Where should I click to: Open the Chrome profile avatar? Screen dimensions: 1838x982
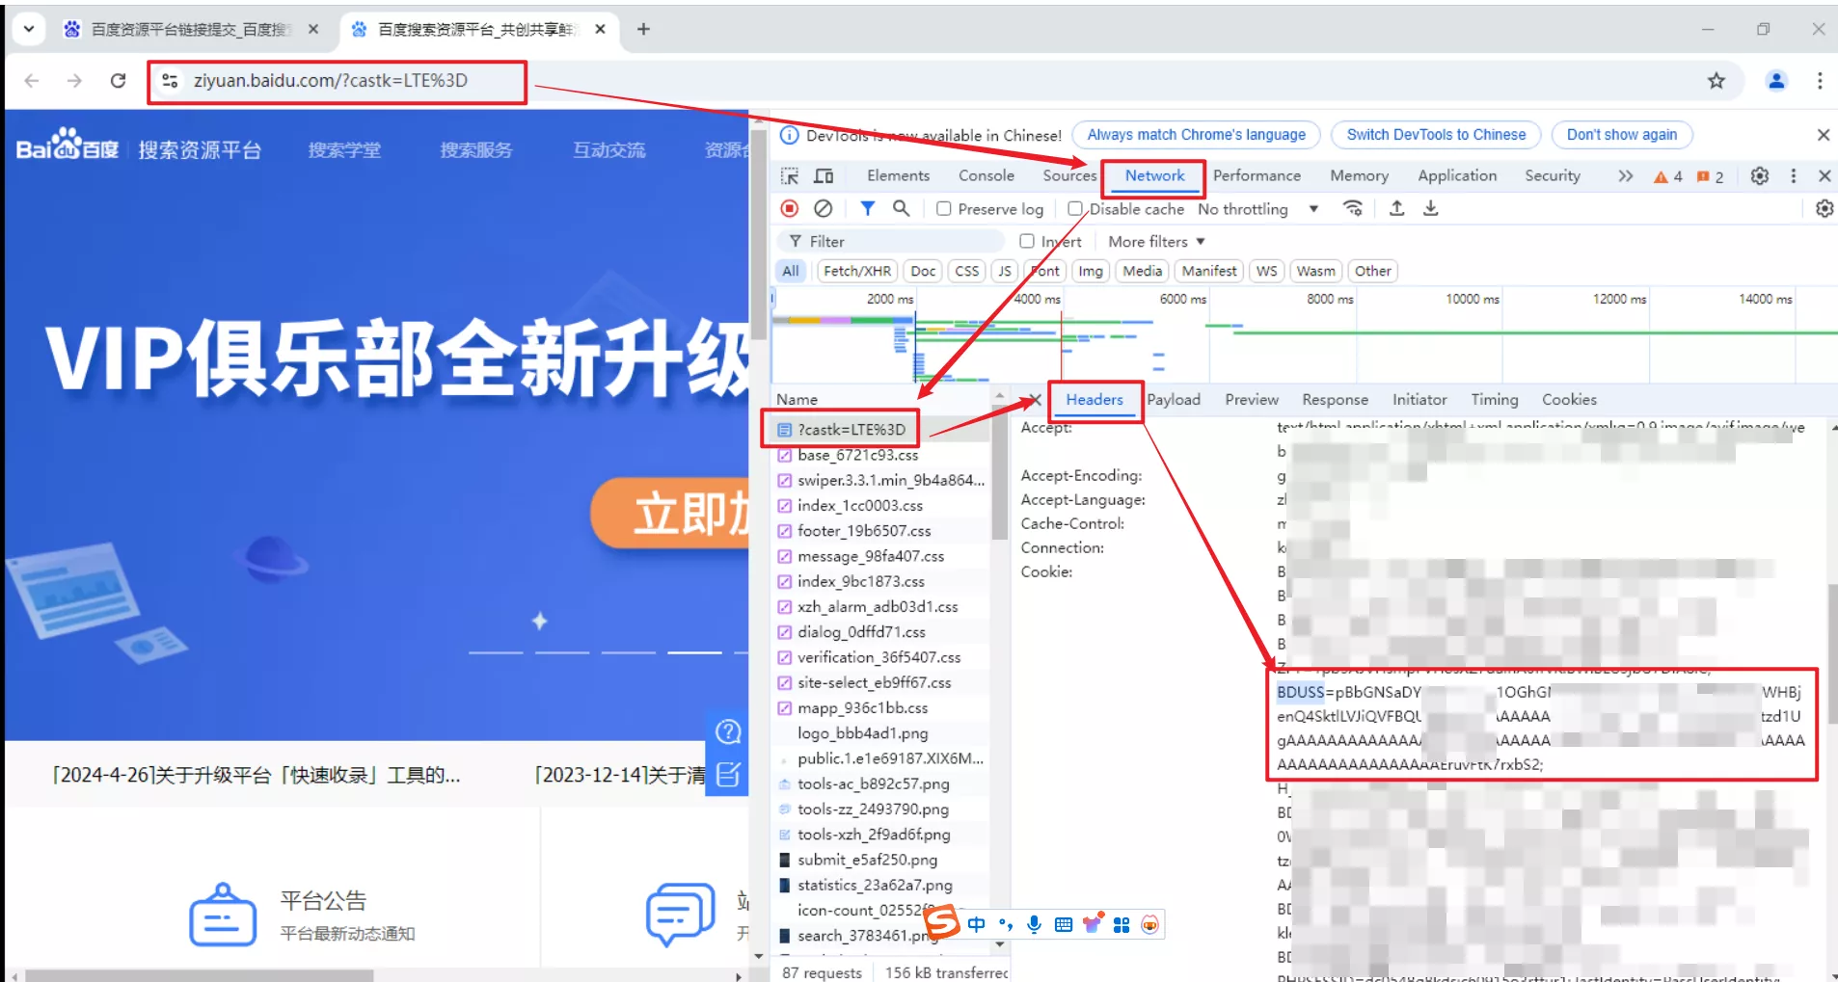(1776, 81)
